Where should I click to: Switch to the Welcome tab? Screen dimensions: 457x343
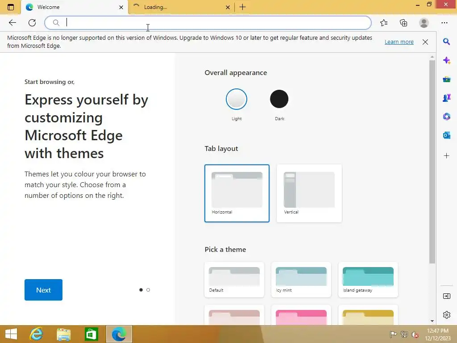(74, 7)
